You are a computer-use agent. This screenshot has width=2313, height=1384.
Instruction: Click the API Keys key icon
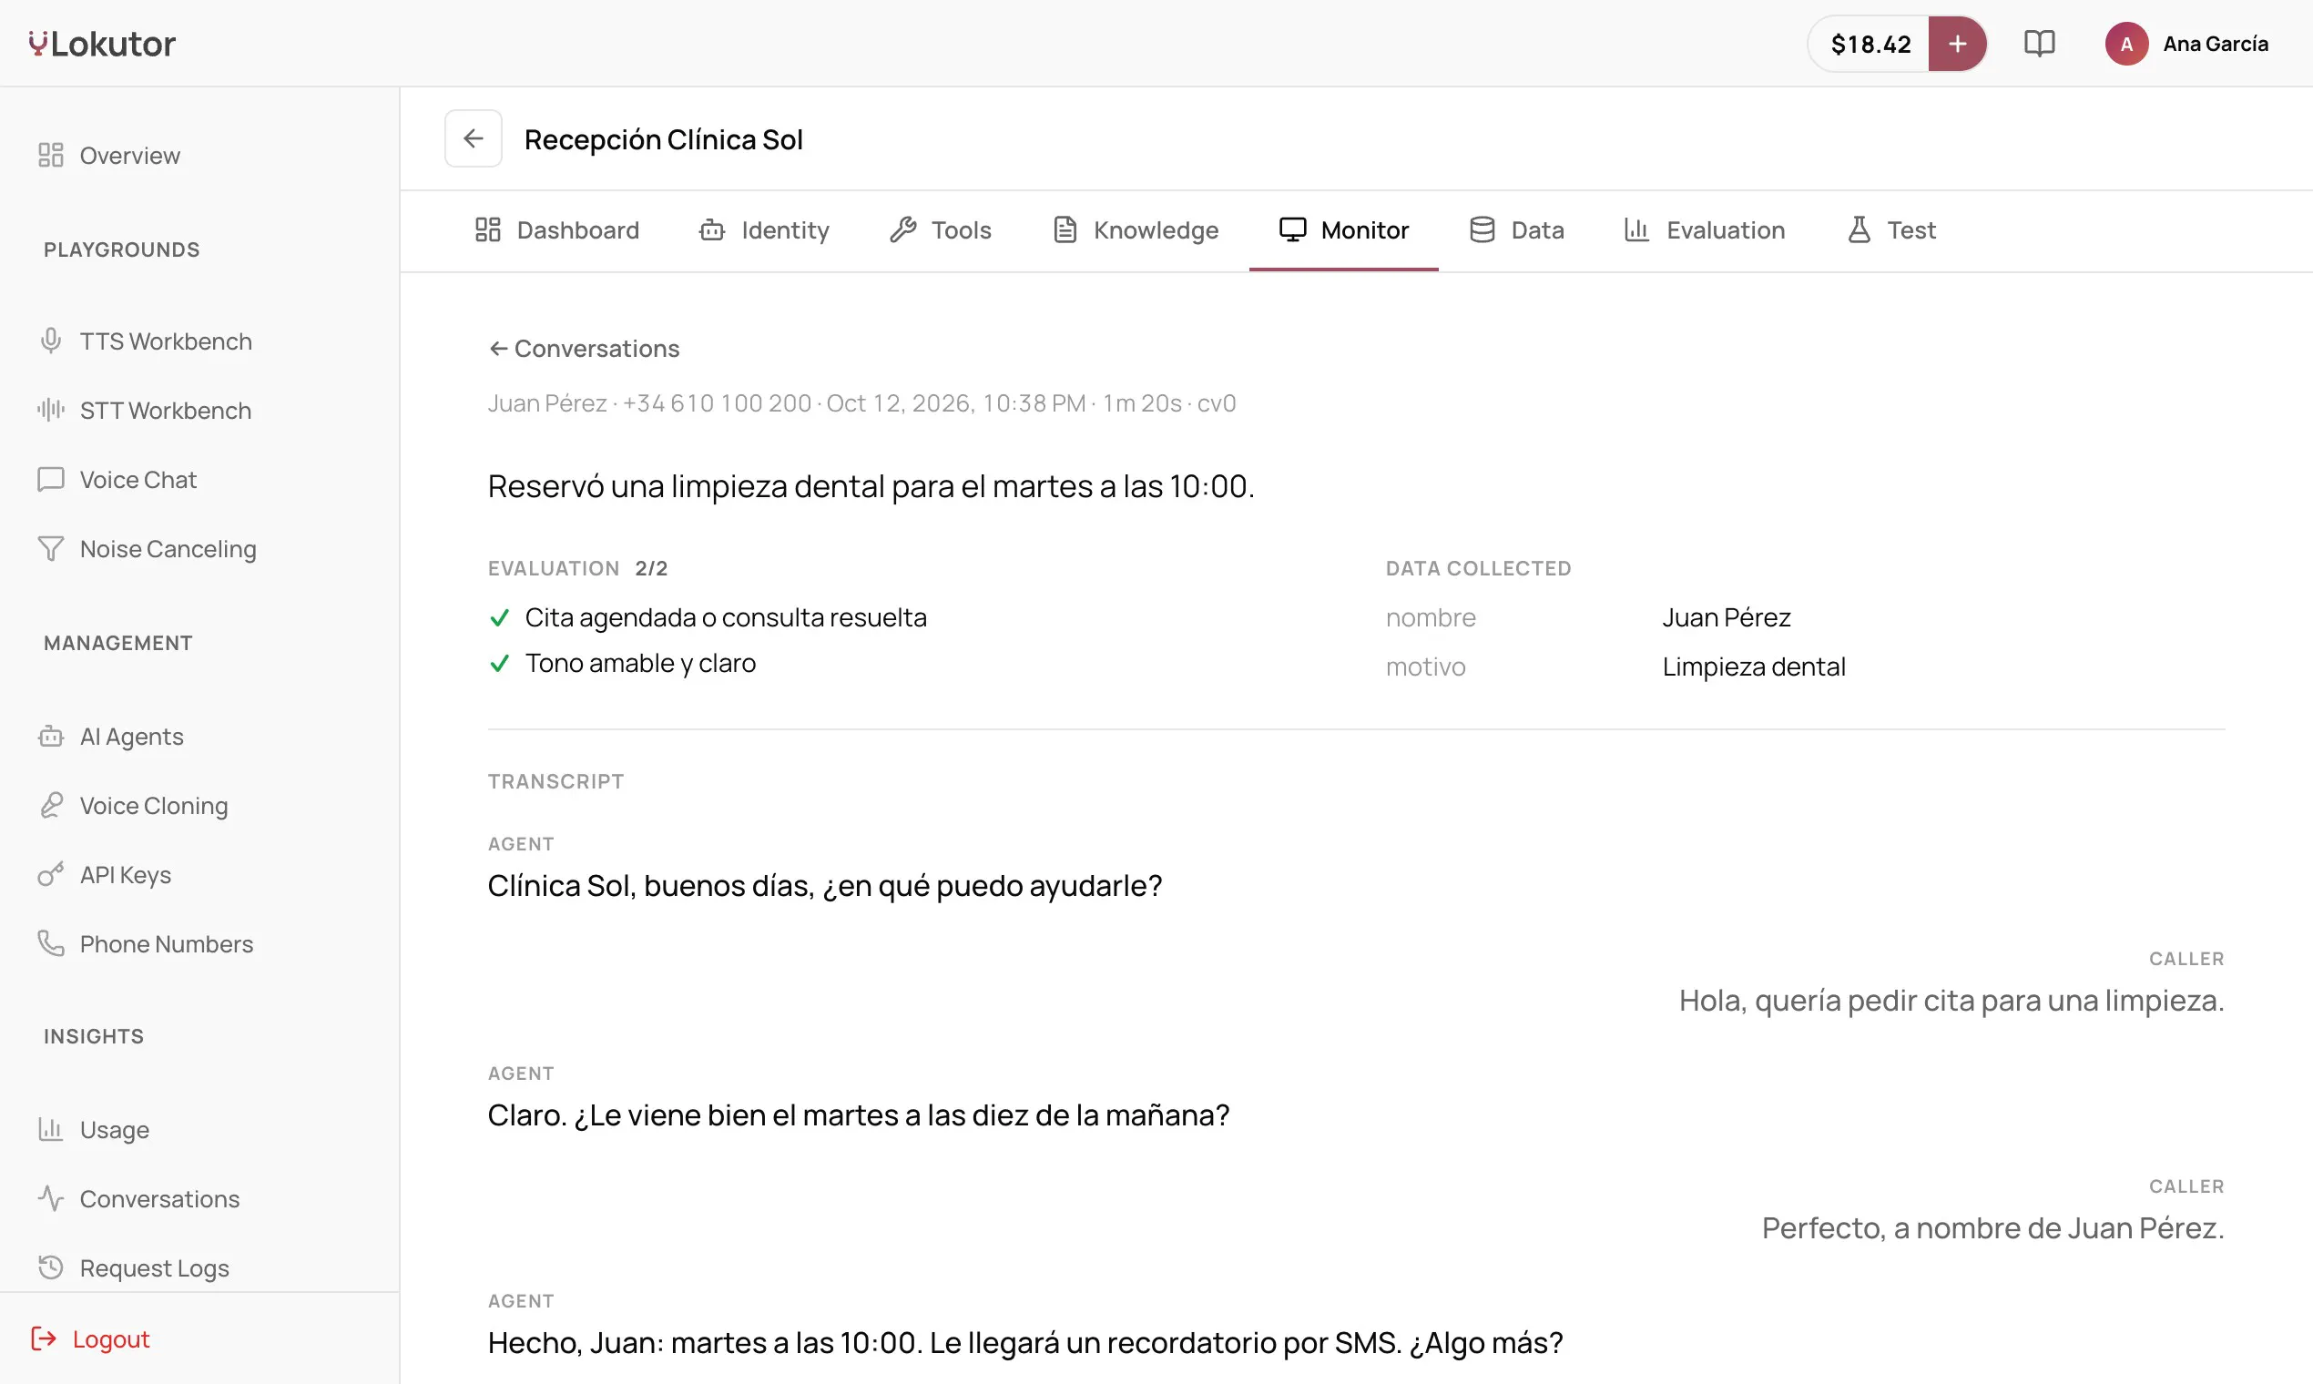click(50, 875)
